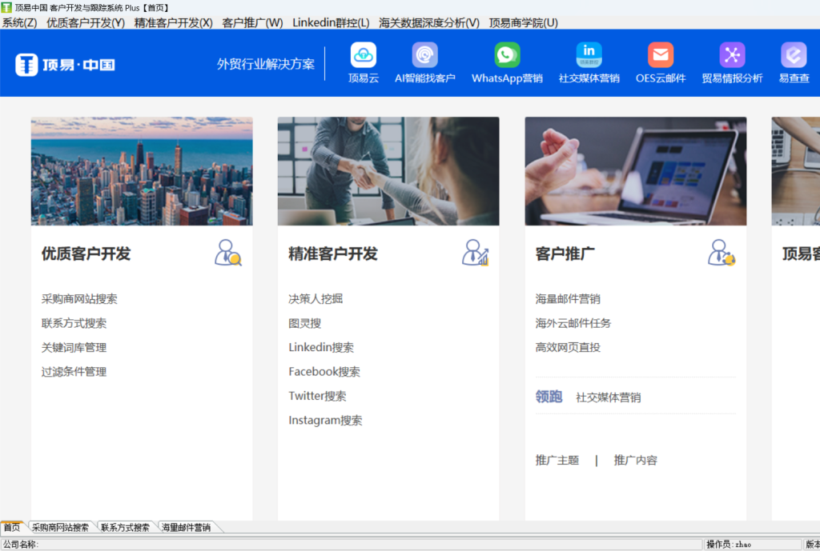820x551 pixels.
Task: Click the 推广主题 button
Action: tap(557, 461)
